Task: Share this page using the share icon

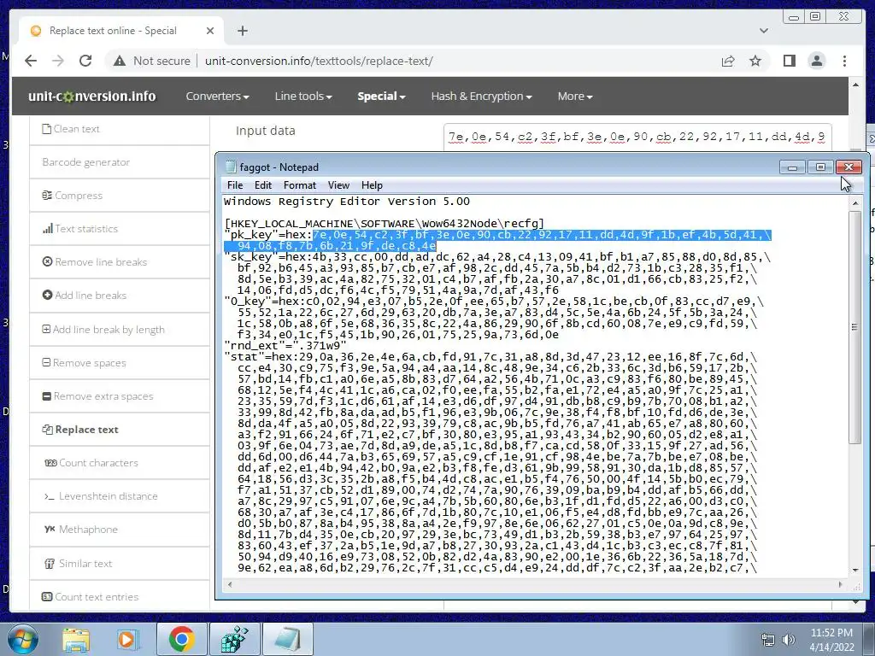Action: (x=728, y=61)
